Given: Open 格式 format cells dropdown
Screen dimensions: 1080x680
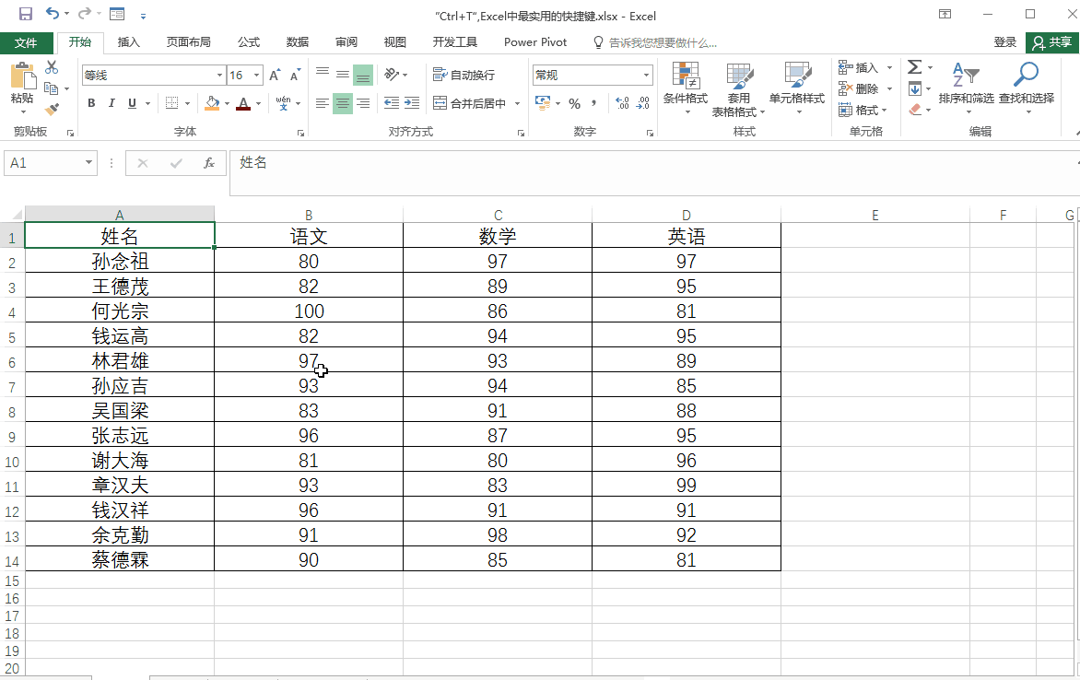Looking at the screenshot, I should 863,111.
